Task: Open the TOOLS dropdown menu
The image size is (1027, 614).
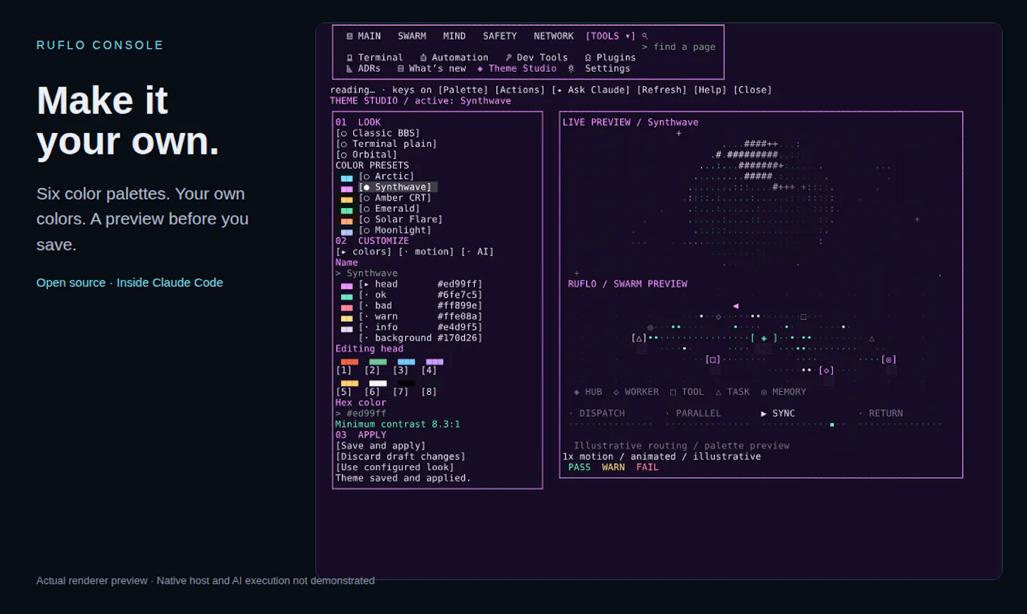Action: click(610, 36)
